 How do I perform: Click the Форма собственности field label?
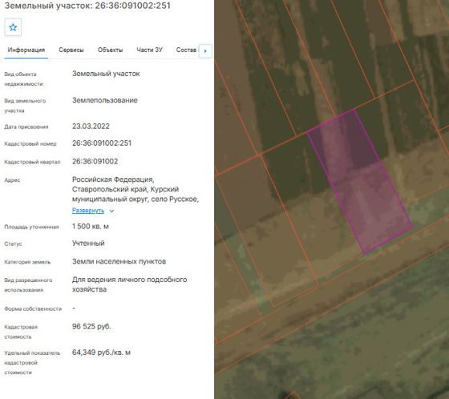[x=33, y=308]
